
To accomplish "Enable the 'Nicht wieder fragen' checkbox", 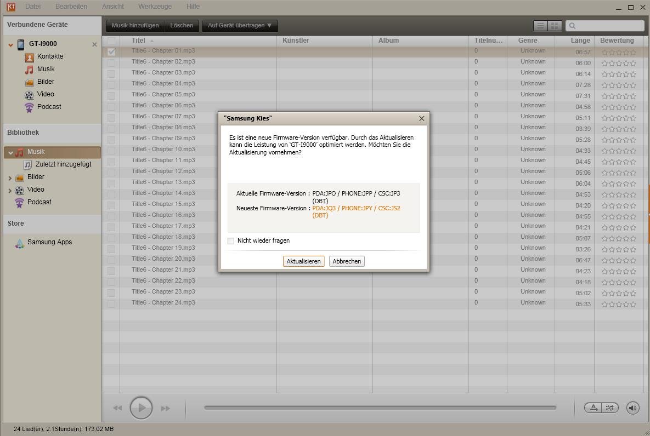I will pyautogui.click(x=231, y=241).
